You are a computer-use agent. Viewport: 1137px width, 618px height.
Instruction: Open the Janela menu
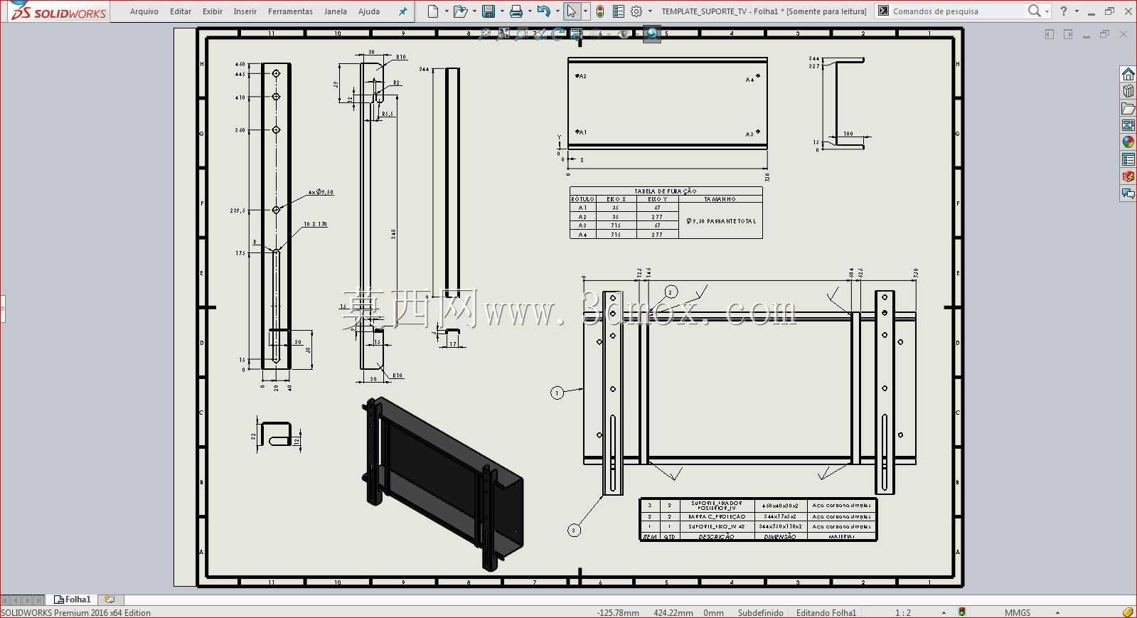click(x=336, y=11)
